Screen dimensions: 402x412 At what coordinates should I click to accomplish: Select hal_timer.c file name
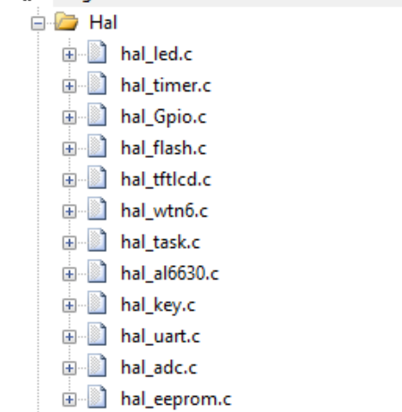(166, 86)
